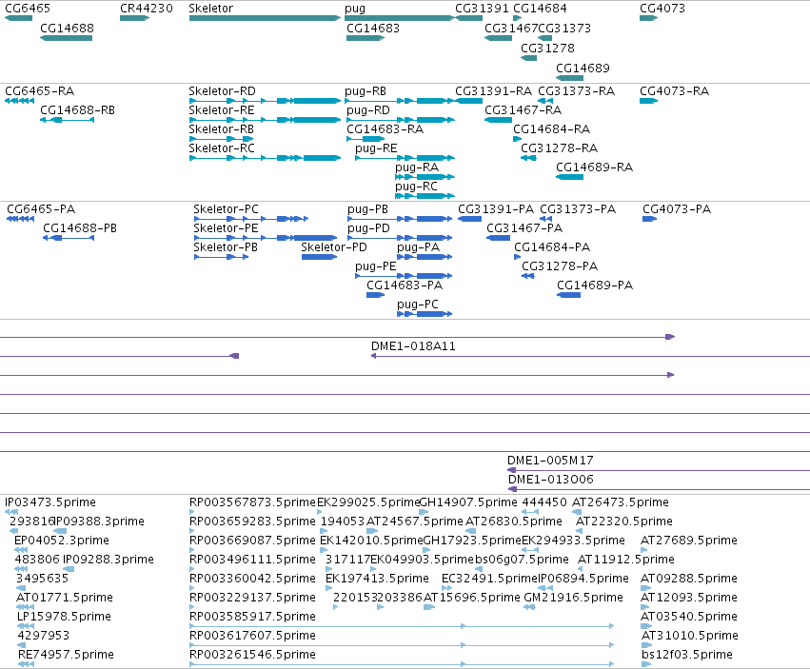The image size is (810, 669).
Task: Open the Skeletor gene label
Action: (210, 9)
